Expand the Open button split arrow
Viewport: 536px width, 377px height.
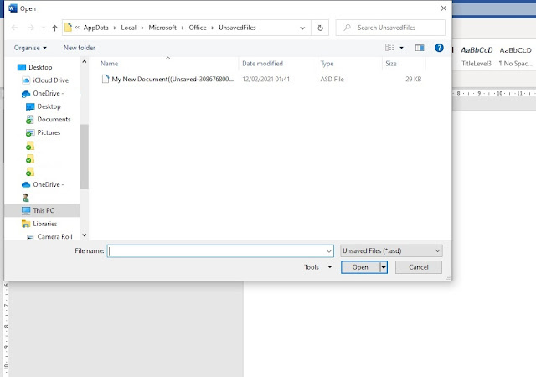(384, 267)
